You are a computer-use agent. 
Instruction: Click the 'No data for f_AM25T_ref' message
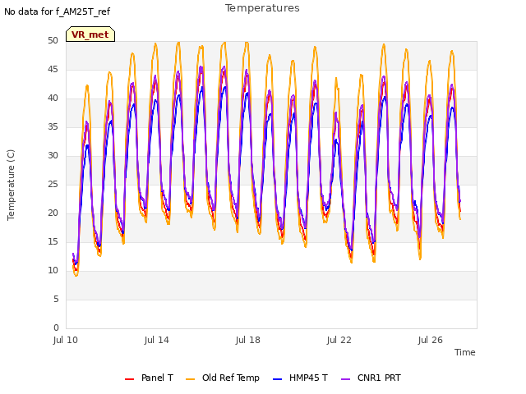(57, 11)
